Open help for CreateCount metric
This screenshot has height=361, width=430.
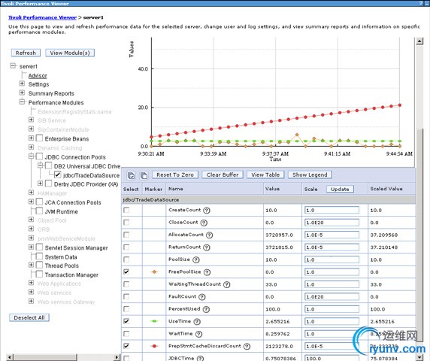[x=207, y=211]
